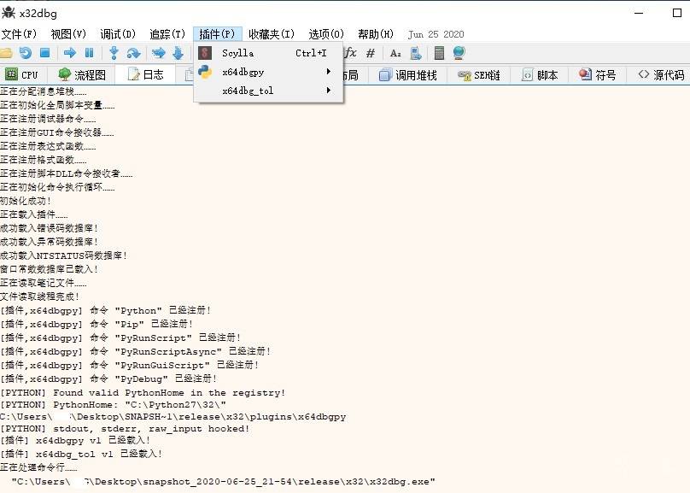The width and height of the screenshot is (690, 493).
Task: Launch Scylla from the plugins menu
Action: [268, 53]
